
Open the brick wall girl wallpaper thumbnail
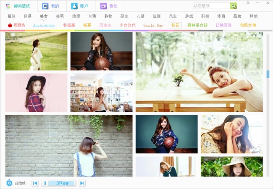[x=69, y=145]
